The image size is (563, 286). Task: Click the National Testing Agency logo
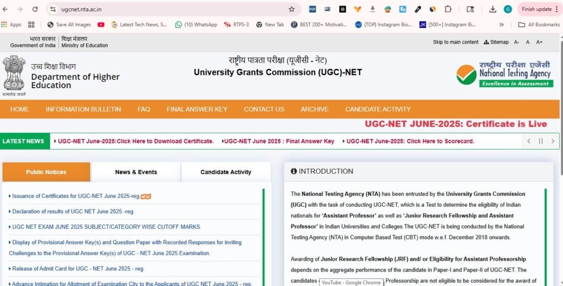[505, 74]
